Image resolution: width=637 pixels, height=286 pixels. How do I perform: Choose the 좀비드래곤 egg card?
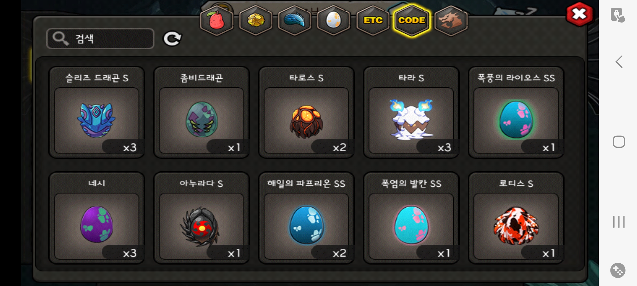pyautogui.click(x=202, y=113)
